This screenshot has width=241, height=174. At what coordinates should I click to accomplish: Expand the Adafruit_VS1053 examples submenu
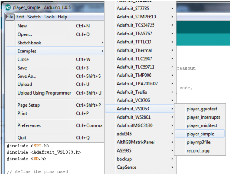point(139,109)
